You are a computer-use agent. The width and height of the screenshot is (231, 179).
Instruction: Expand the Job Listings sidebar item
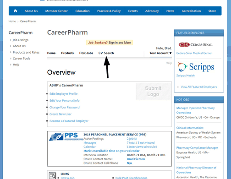coord(21,40)
